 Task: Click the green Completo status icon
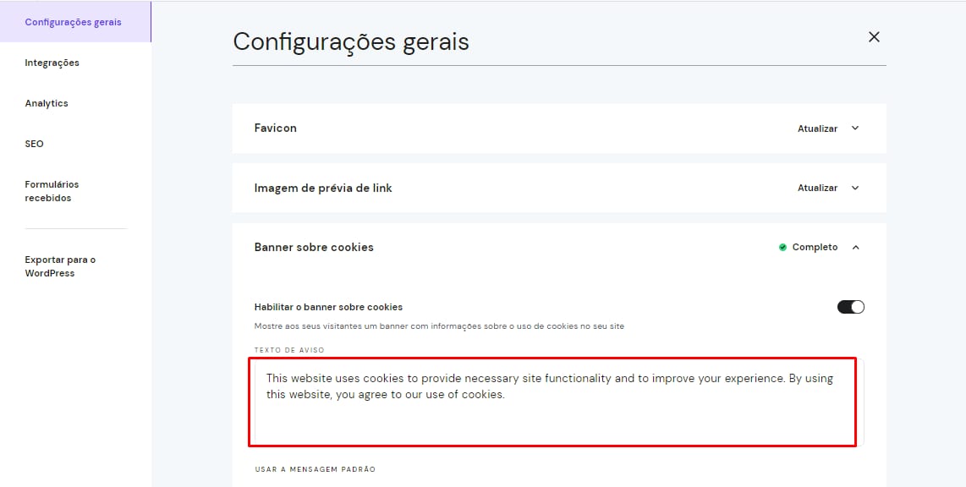(x=782, y=248)
